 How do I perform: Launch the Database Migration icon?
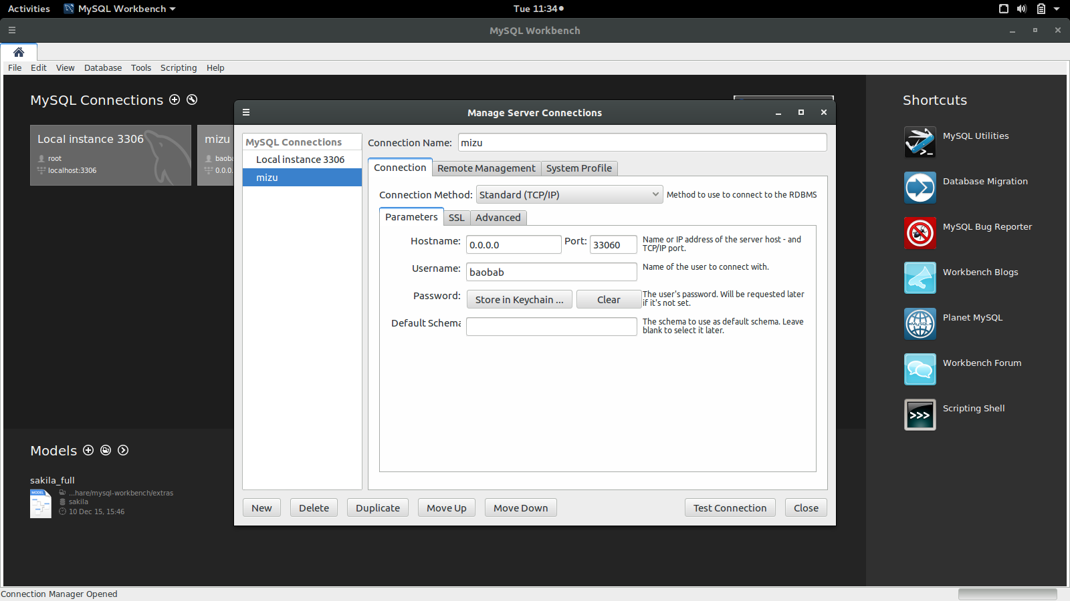pyautogui.click(x=920, y=188)
